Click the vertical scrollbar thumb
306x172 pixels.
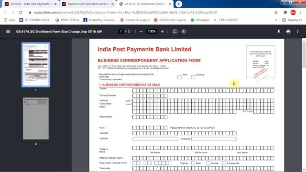304,55
